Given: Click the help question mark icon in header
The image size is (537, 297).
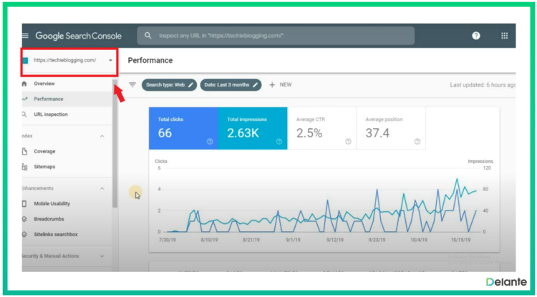Looking at the screenshot, I should click(x=476, y=36).
